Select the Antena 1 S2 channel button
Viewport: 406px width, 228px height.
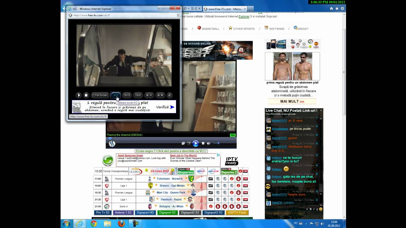coord(123,212)
